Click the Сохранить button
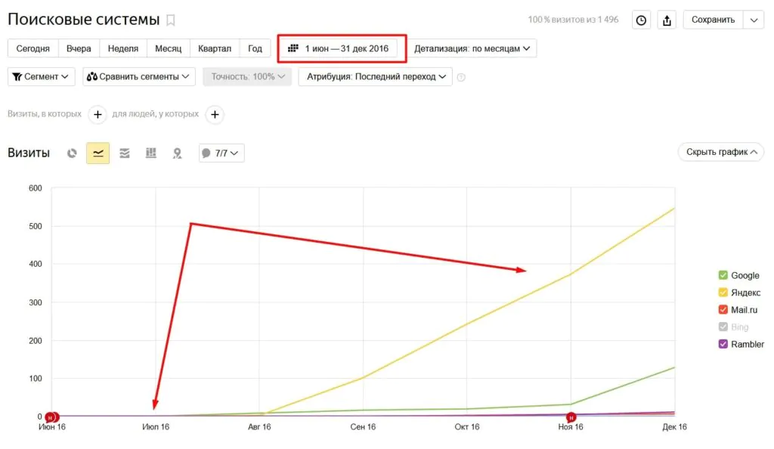The width and height of the screenshot is (774, 449). 713,20
